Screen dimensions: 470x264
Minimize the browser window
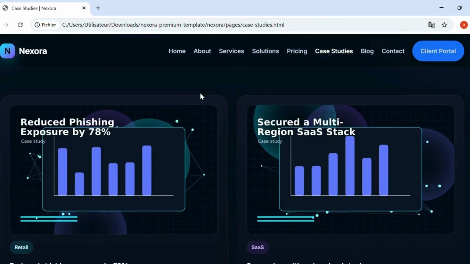pyautogui.click(x=441, y=8)
